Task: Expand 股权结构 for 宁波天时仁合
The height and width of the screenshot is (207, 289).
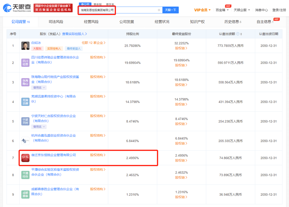Action: click(98, 116)
